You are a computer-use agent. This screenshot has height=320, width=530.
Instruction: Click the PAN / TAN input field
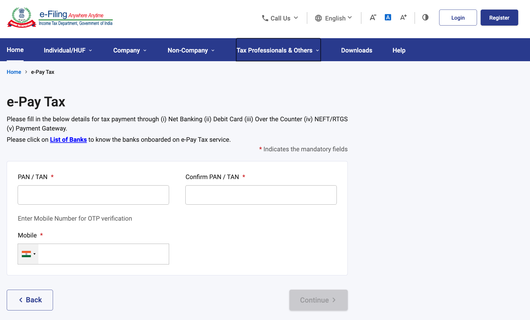(93, 195)
